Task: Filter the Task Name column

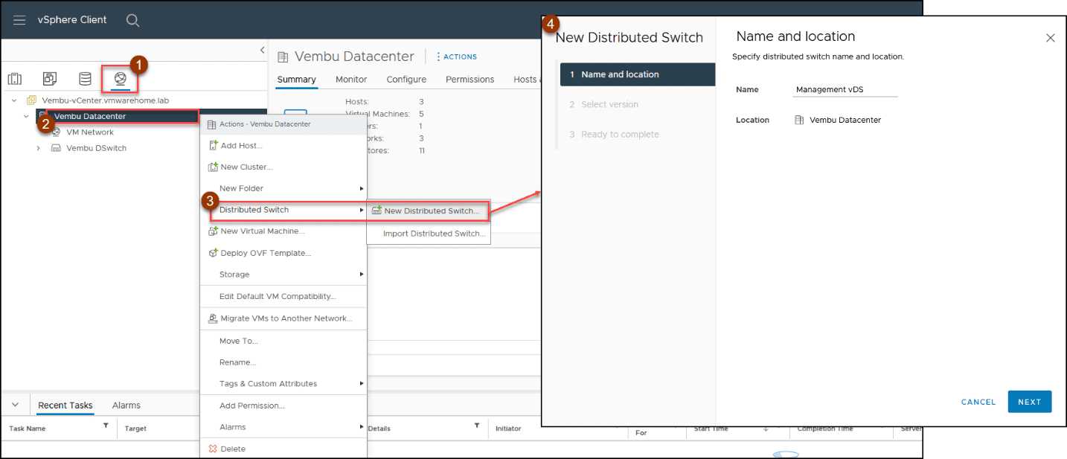Action: click(x=106, y=426)
